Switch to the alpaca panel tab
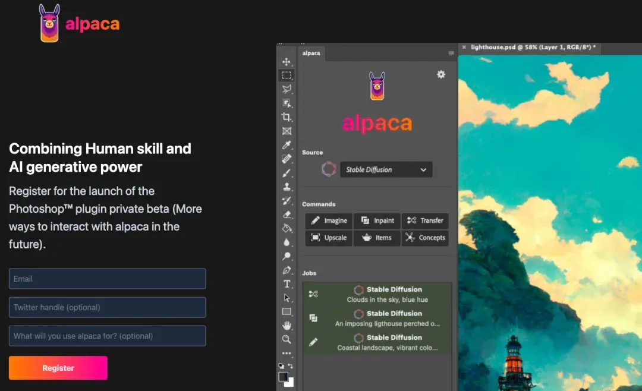This screenshot has height=391, width=642. (x=311, y=53)
